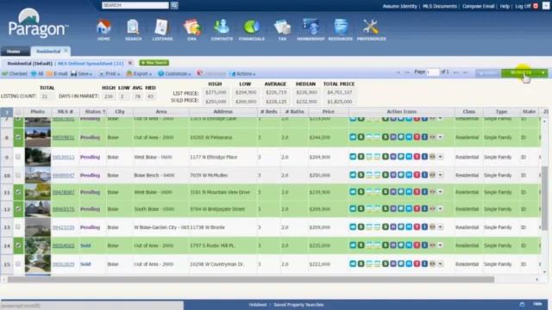
Task: Check the checkbox for row 13
Action: 18,227
